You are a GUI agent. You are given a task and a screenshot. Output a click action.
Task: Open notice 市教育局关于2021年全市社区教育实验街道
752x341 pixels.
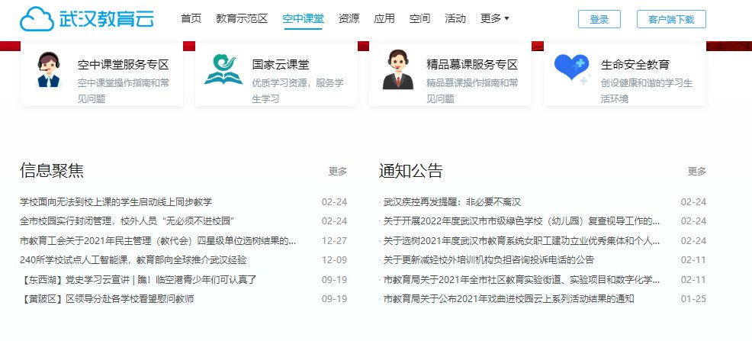point(522,280)
